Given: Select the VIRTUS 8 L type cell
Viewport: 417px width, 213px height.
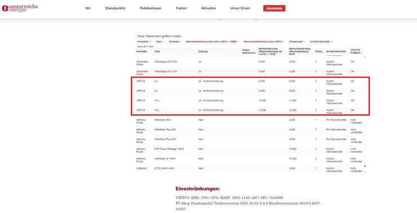Looking at the screenshot, I should click(156, 91).
